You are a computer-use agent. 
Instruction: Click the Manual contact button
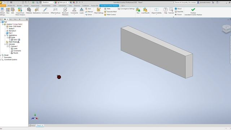pos(89,12)
